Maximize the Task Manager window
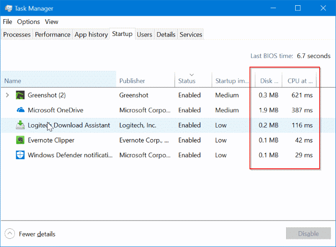Viewport: 336px width, 247px height. coord(298,8)
